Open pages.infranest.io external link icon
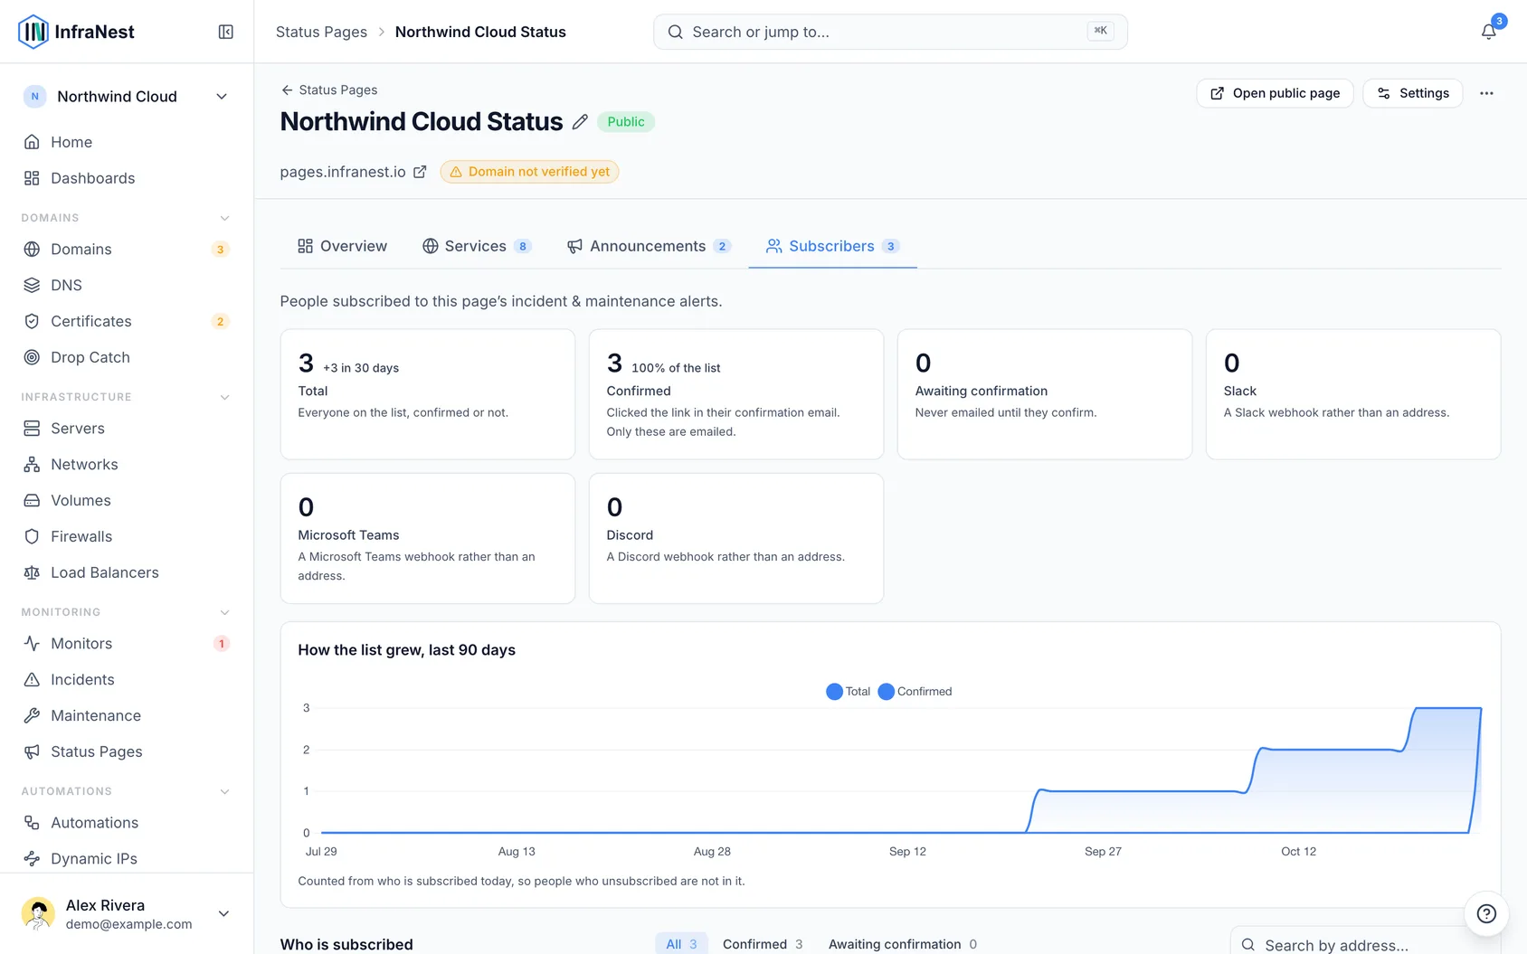 (420, 172)
